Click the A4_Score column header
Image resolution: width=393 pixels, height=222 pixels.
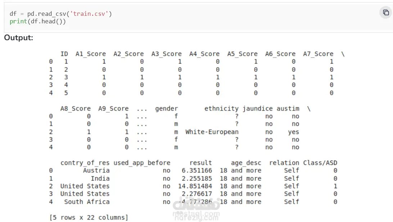204,54
